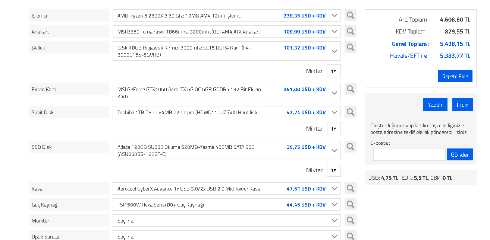Change the Bellek Miktar quantity selector
Image resolution: width=490 pixels, height=240 pixels.
(334, 71)
